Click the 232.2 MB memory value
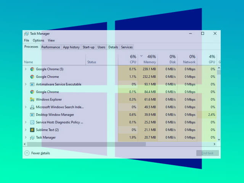244x183 pixels. pos(149,77)
